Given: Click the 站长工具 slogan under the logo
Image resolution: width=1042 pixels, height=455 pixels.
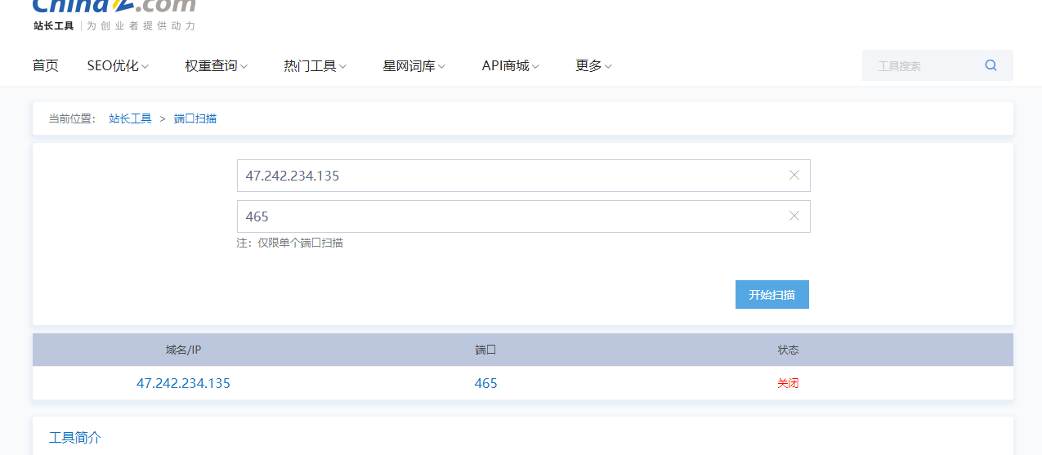Looking at the screenshot, I should point(114,25).
